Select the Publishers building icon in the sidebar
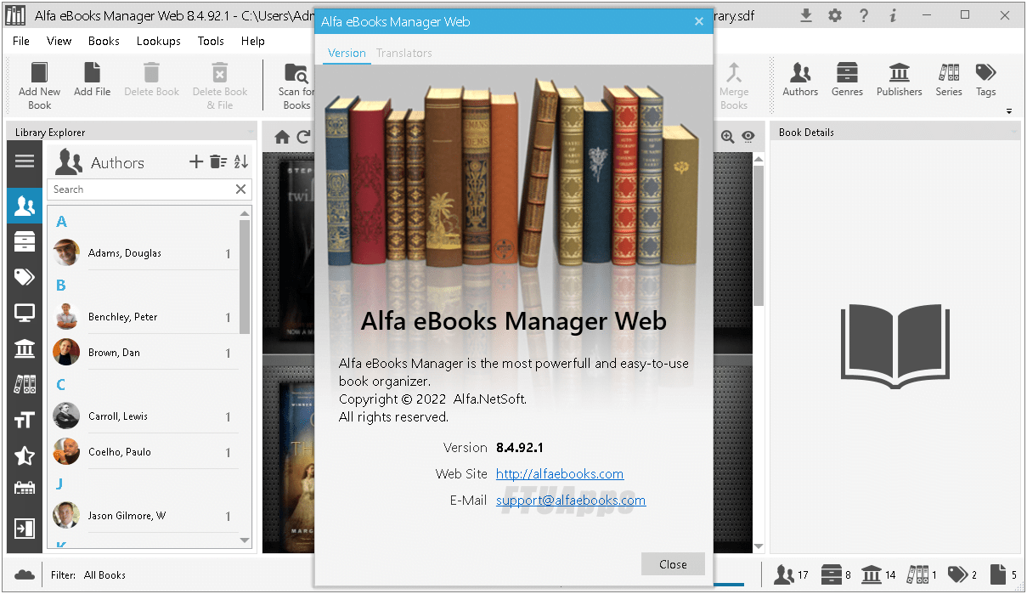This screenshot has height=594, width=1027. click(x=25, y=348)
